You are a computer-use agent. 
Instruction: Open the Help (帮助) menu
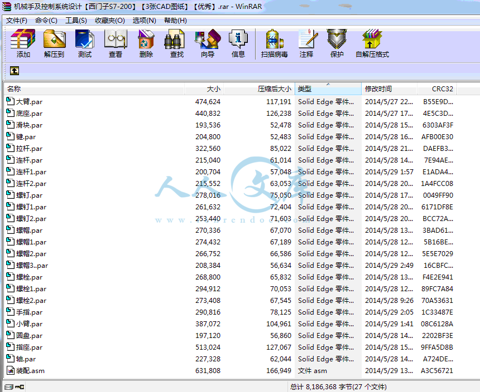pyautogui.click(x=175, y=21)
